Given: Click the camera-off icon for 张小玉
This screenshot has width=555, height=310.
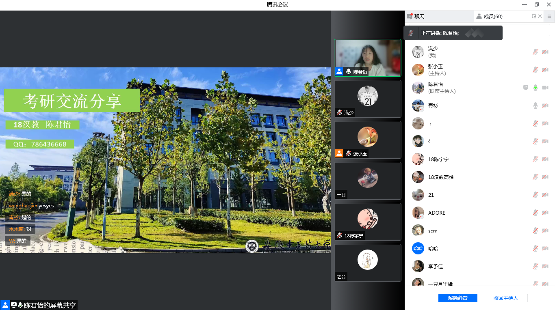Looking at the screenshot, I should click(545, 70).
